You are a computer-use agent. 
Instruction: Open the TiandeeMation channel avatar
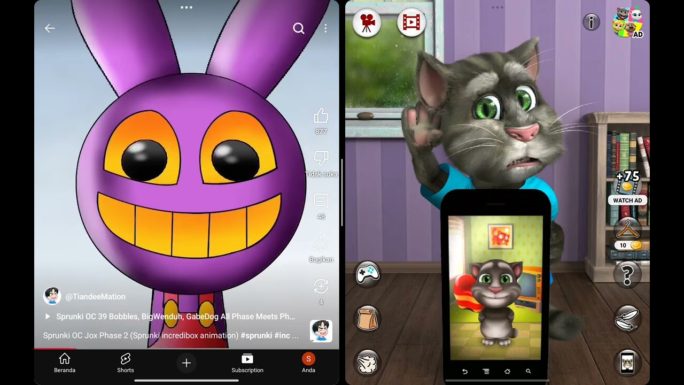point(52,296)
